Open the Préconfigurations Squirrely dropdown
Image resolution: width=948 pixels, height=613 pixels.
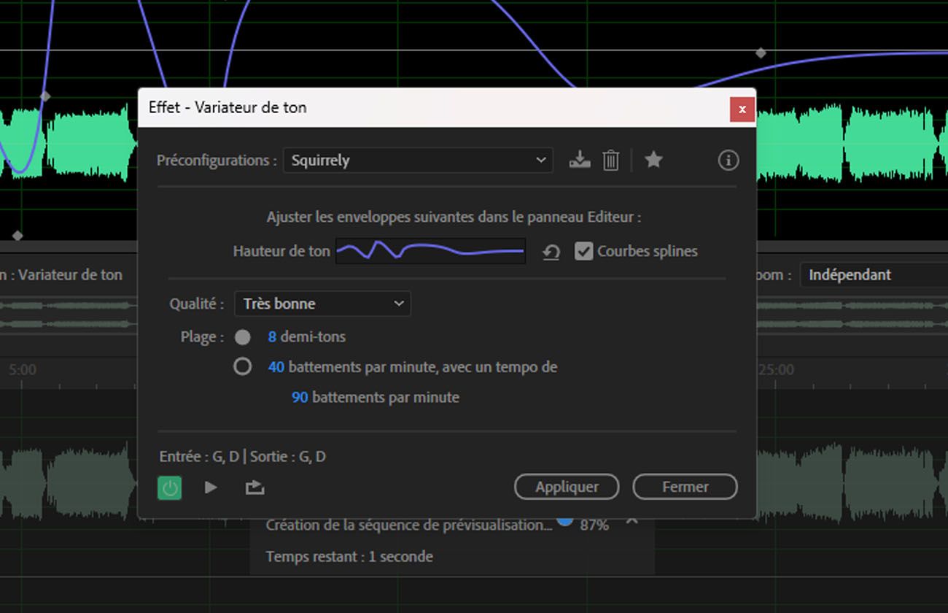tap(418, 160)
